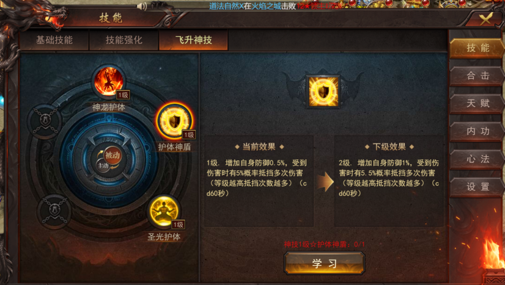Select the 神龙护体 fire dragon skill icon

point(109,81)
